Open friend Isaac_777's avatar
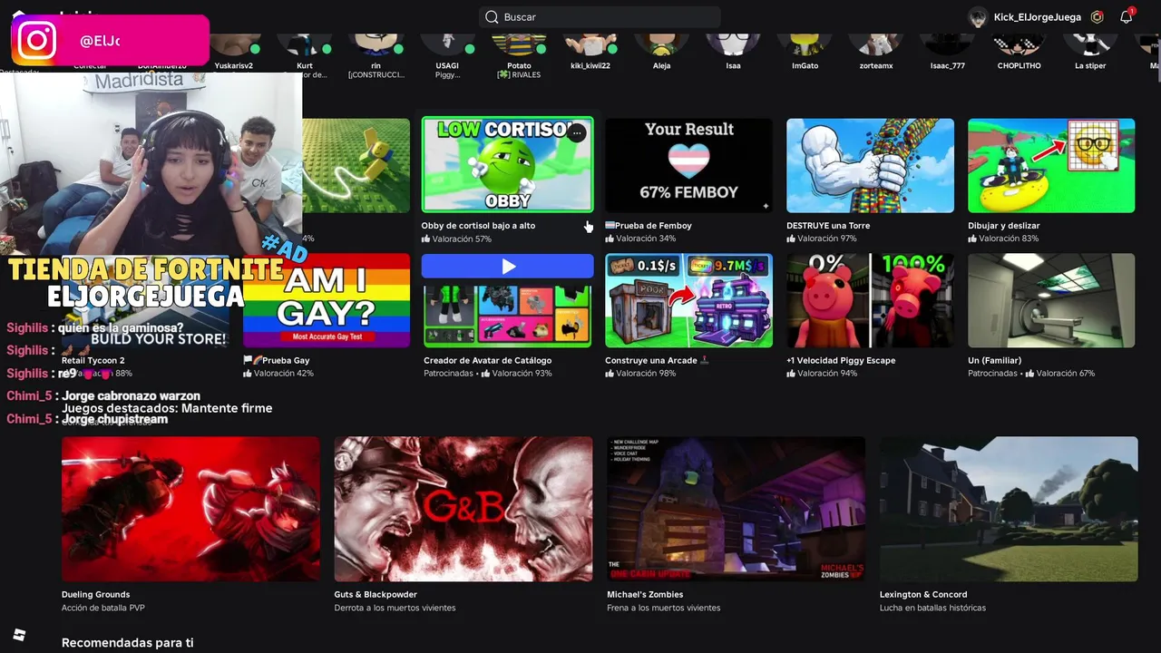The image size is (1161, 653). [x=948, y=44]
